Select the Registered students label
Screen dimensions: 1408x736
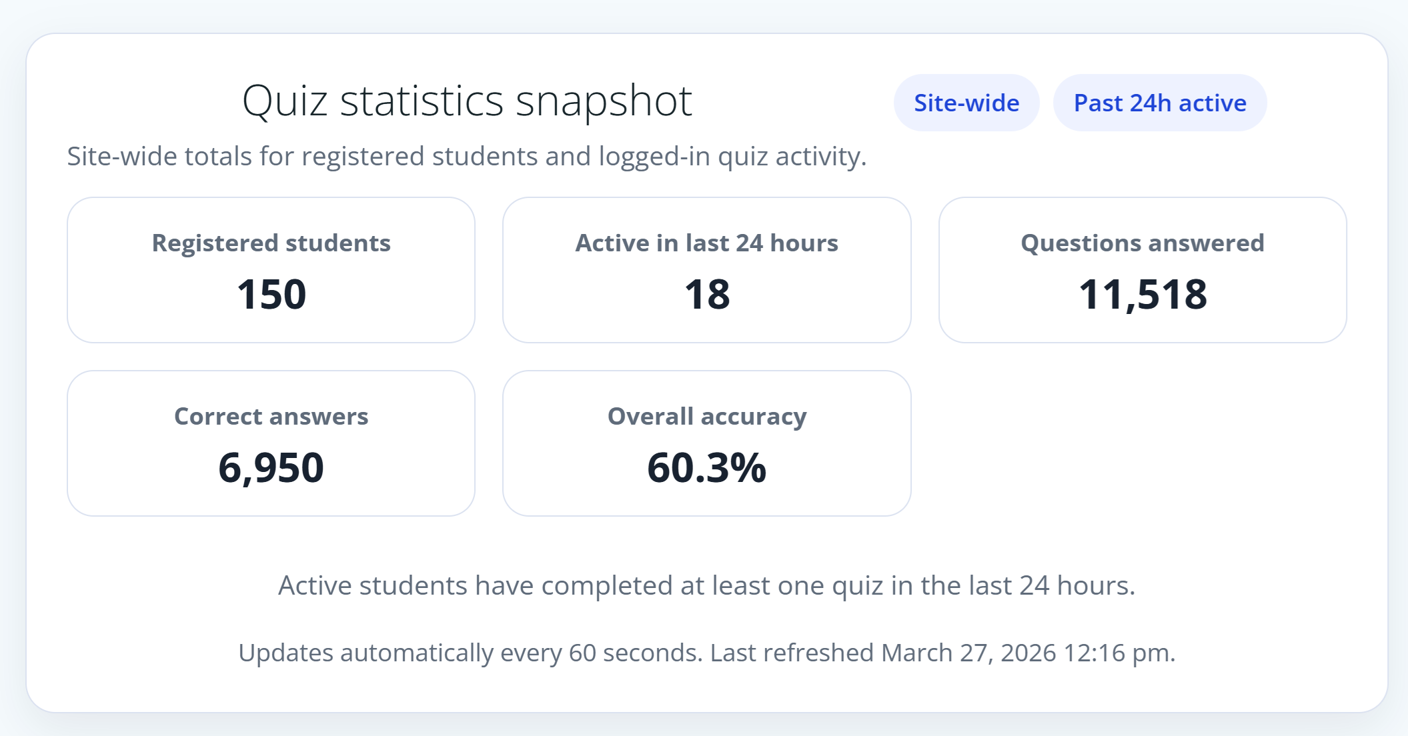271,243
